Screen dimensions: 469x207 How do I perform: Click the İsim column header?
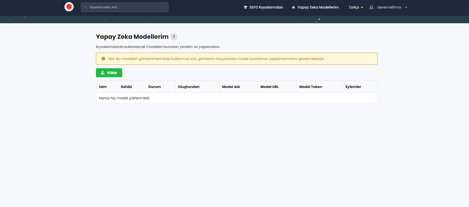pos(103,87)
